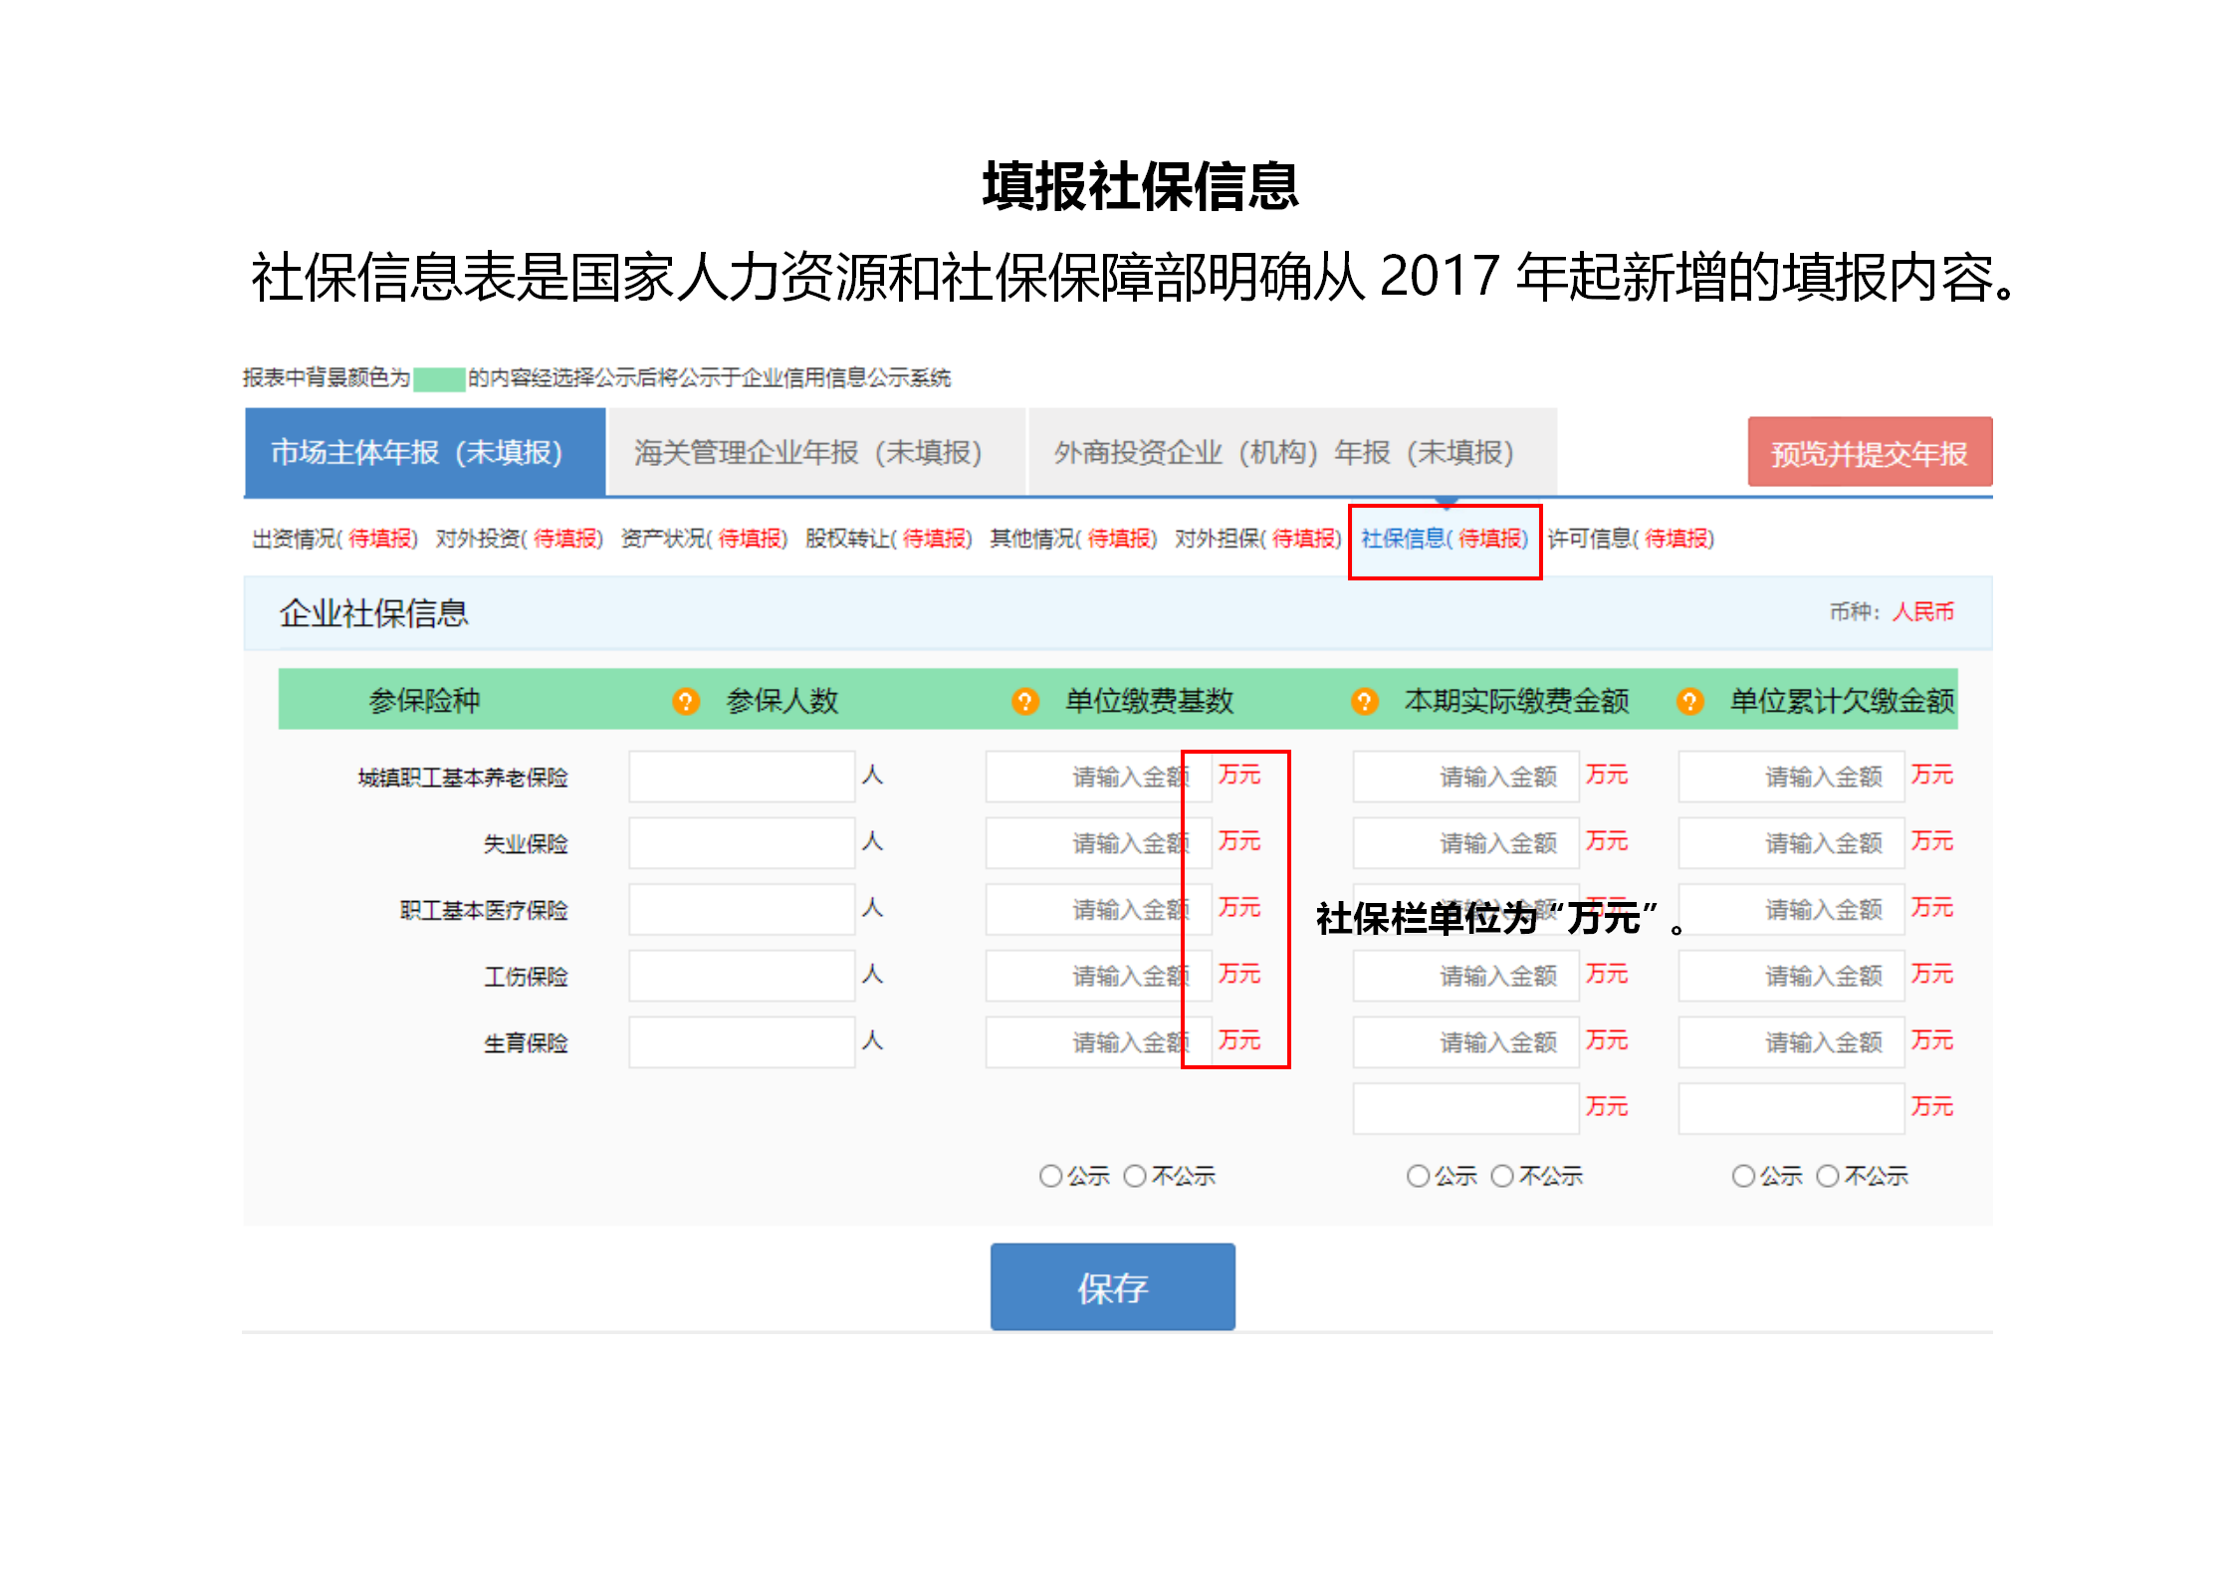Switch to the 市场主体年报 tab

pos(418,452)
